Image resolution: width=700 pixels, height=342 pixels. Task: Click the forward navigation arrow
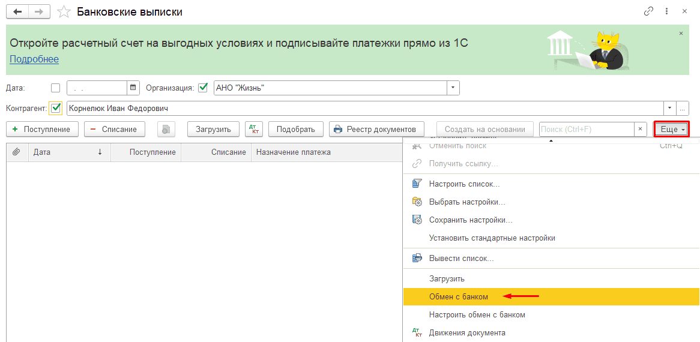coord(39,12)
